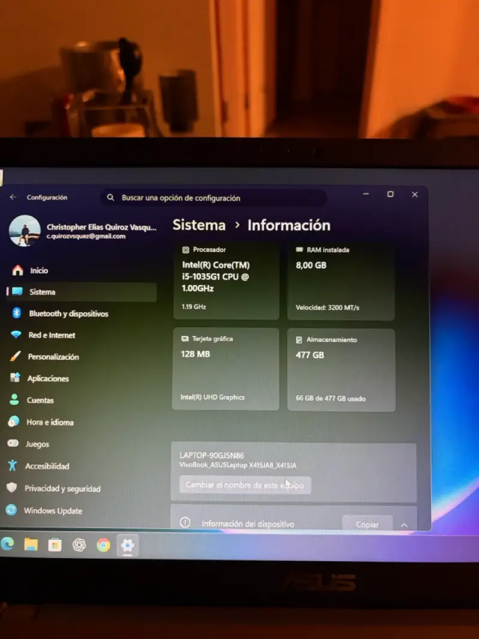Screen dimensions: 479x639
Task: Click the RAM instalada icon
Action: (299, 249)
